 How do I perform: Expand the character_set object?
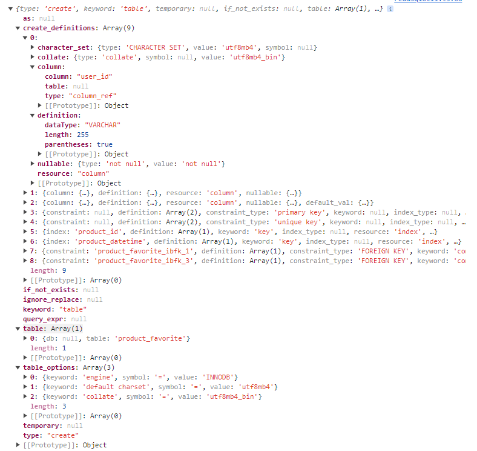tap(33, 47)
